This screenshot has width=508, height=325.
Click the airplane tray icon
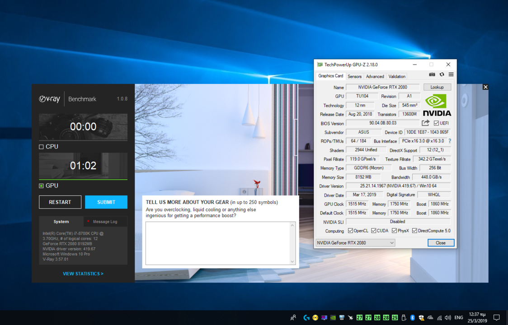pyautogui.click(x=351, y=318)
